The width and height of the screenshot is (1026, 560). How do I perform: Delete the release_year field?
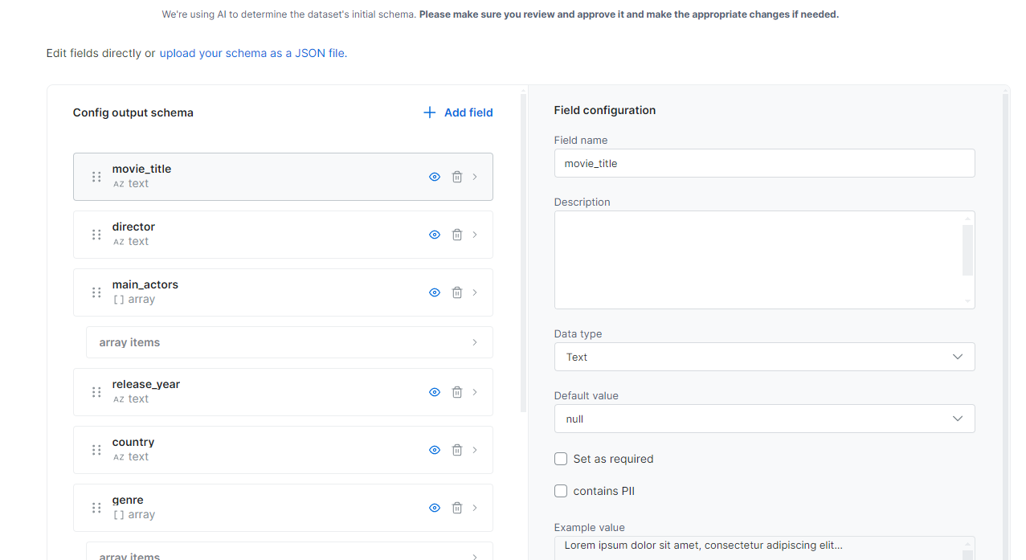(x=457, y=392)
